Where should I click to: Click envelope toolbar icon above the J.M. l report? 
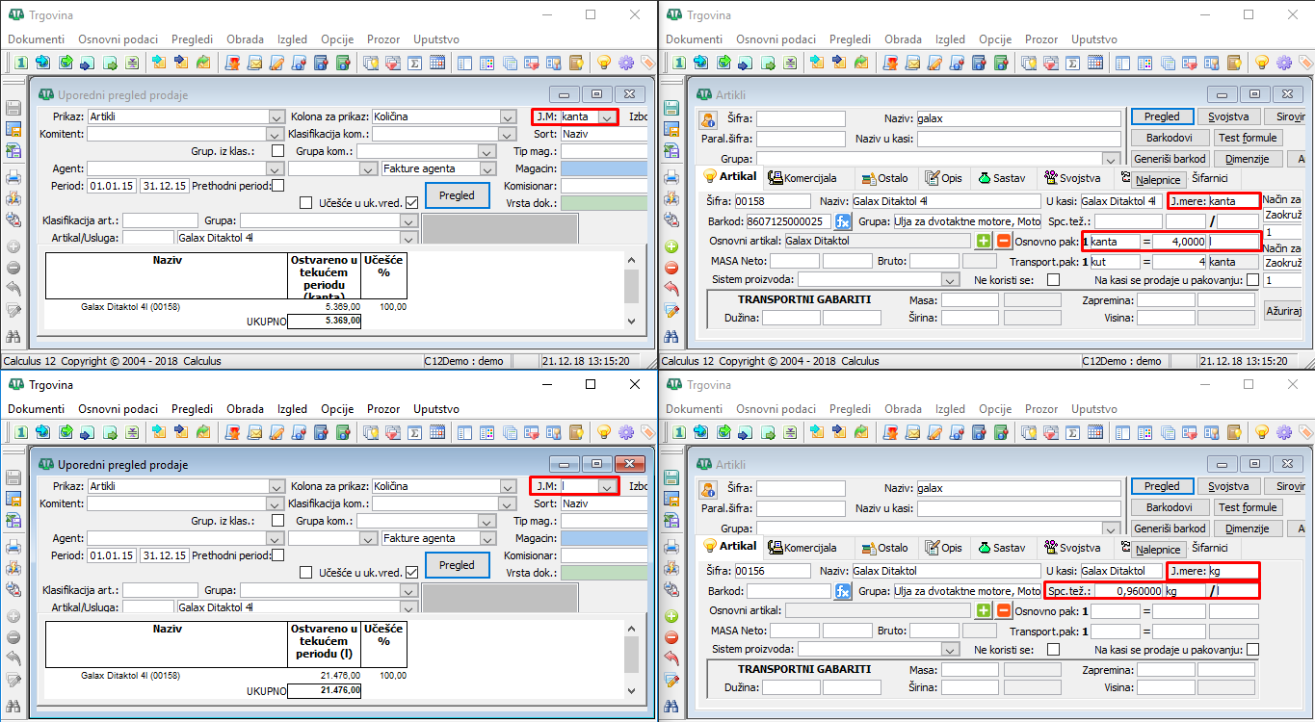click(255, 432)
